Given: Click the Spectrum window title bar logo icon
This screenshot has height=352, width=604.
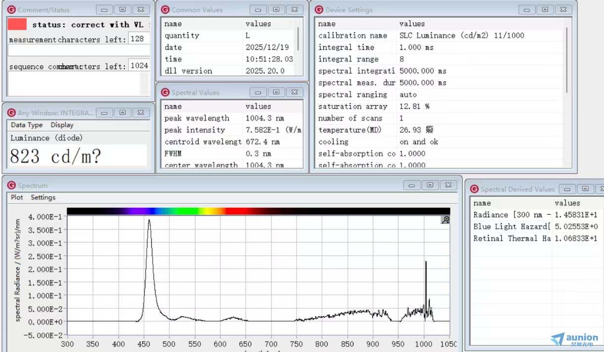Looking at the screenshot, I should tap(11, 186).
